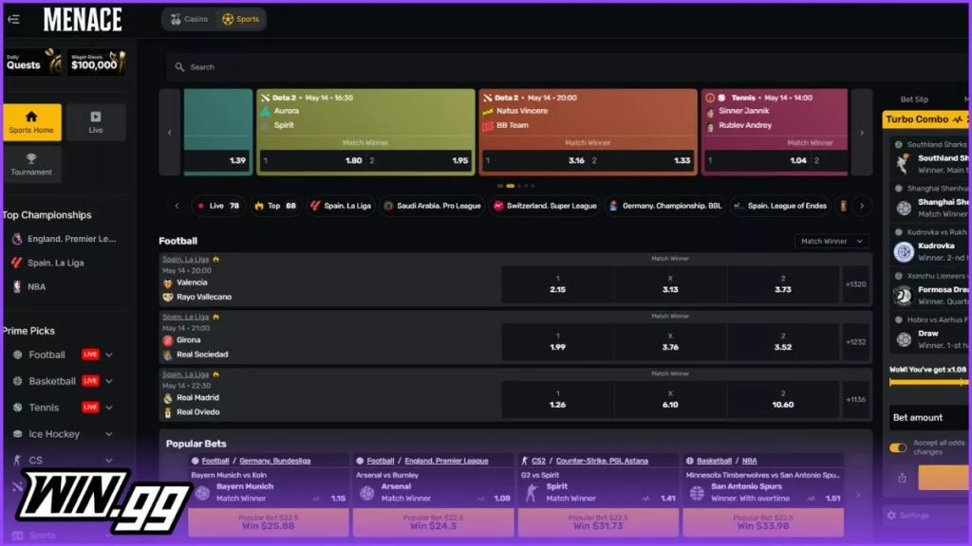Select the Spain La Liga chip
Viewport: 972px width, 546px height.
341,206
